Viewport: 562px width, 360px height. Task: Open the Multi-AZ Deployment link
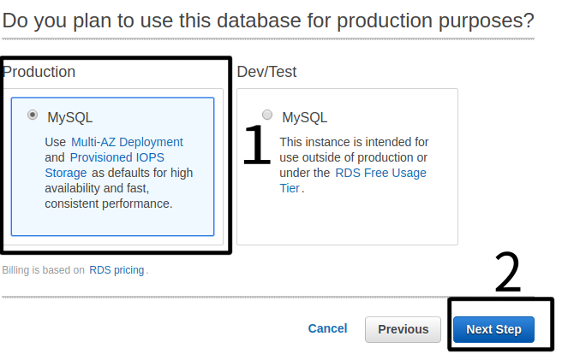pyautogui.click(x=127, y=142)
